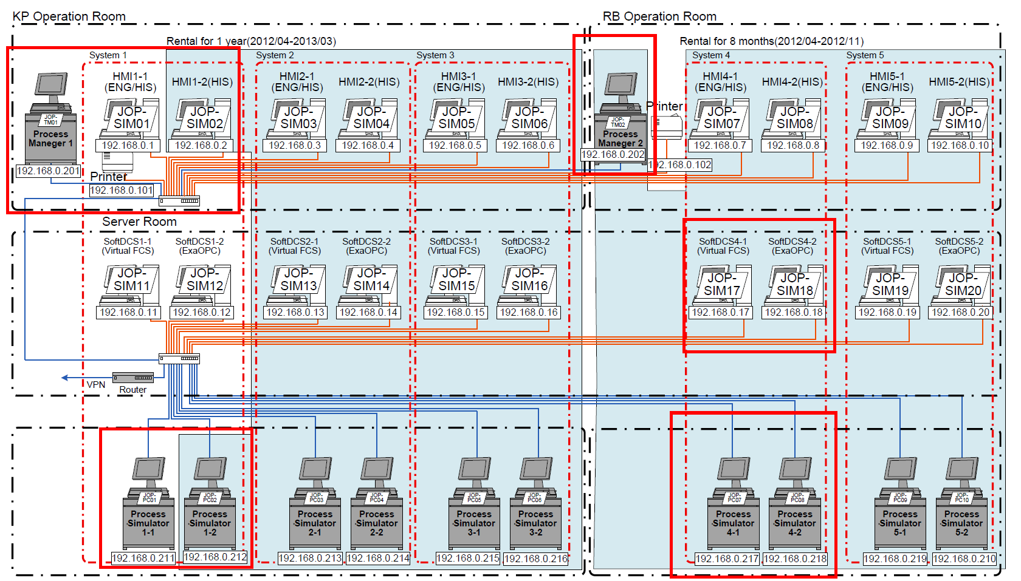Click IP address 192.168.0.15
1021x581 pixels.
click(x=456, y=313)
